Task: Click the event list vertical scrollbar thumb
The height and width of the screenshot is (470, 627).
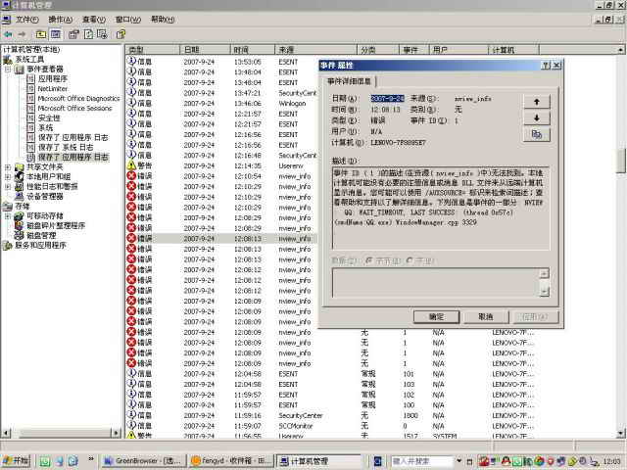Action: point(620,161)
